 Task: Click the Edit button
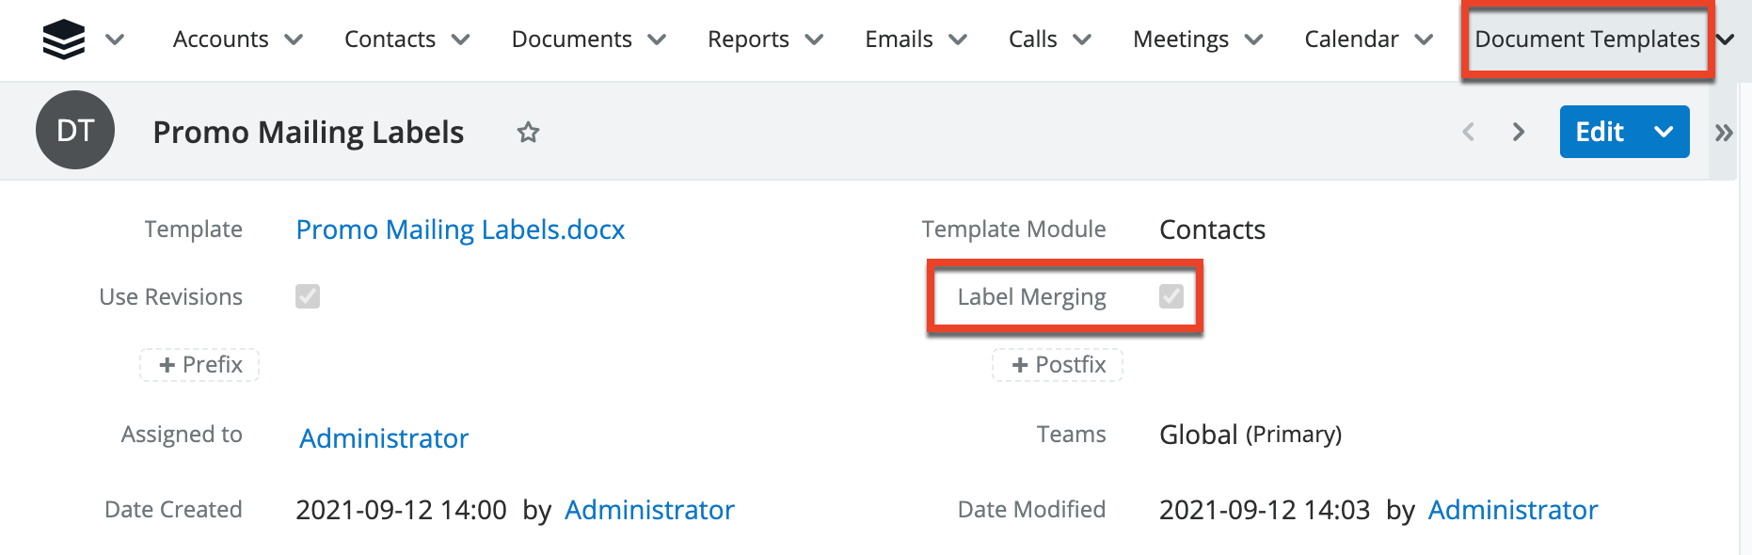click(1600, 132)
